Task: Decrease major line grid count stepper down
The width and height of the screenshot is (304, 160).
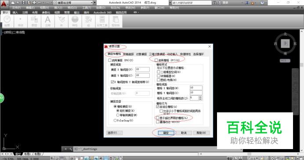Action: (x=200, y=99)
